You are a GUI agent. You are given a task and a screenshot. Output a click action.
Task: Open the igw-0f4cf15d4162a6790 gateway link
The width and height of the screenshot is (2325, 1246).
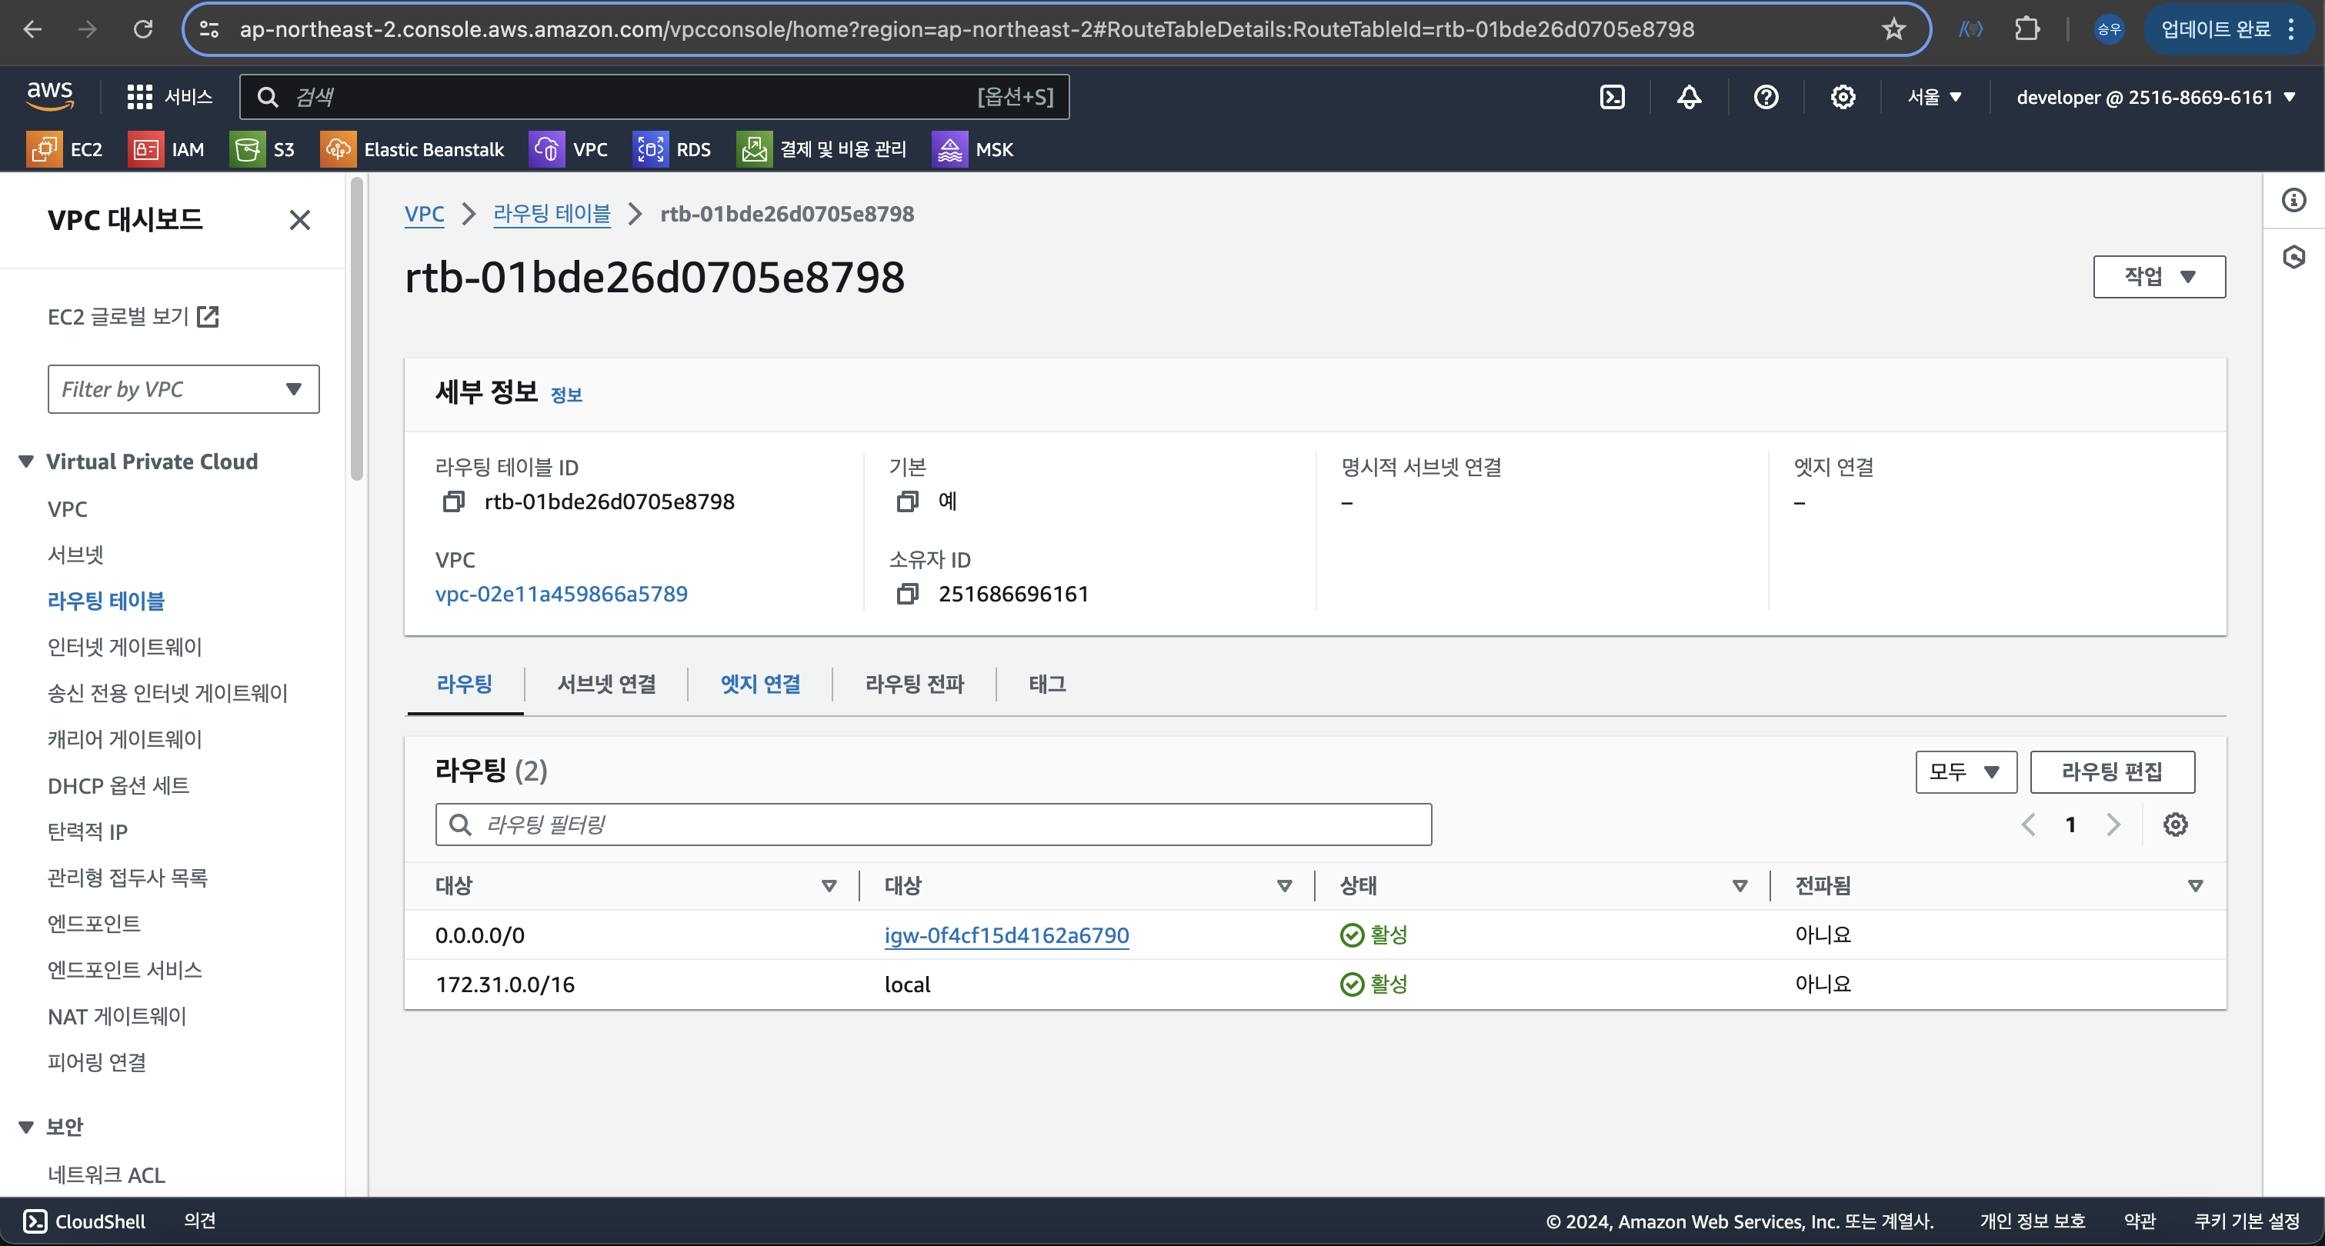coord(1006,934)
